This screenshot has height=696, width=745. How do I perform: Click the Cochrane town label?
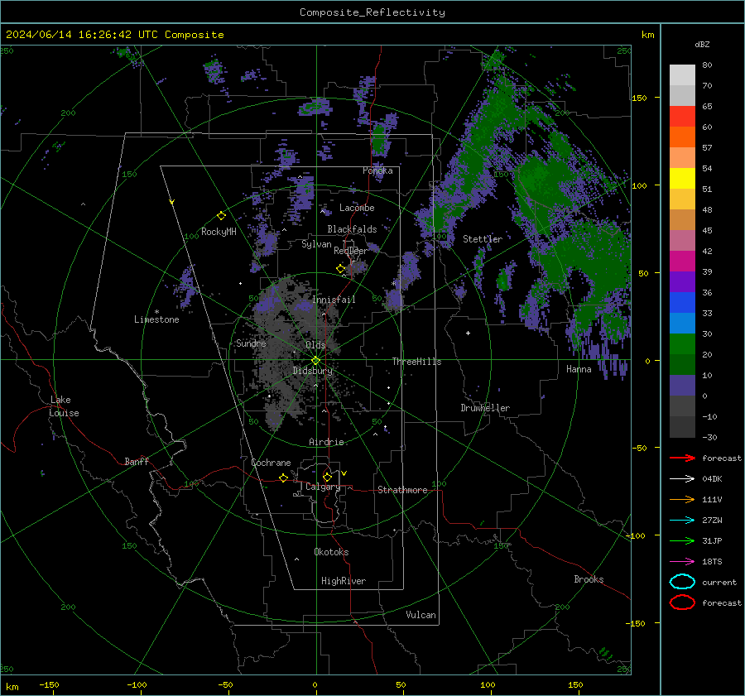click(271, 463)
